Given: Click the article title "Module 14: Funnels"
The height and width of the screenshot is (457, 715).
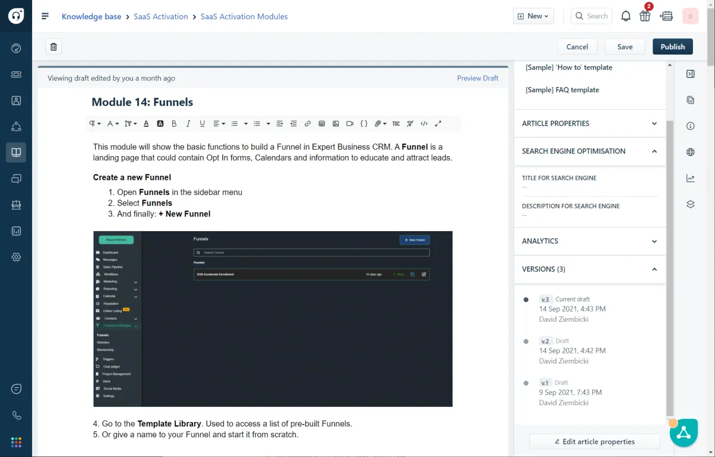Looking at the screenshot, I should pos(142,102).
